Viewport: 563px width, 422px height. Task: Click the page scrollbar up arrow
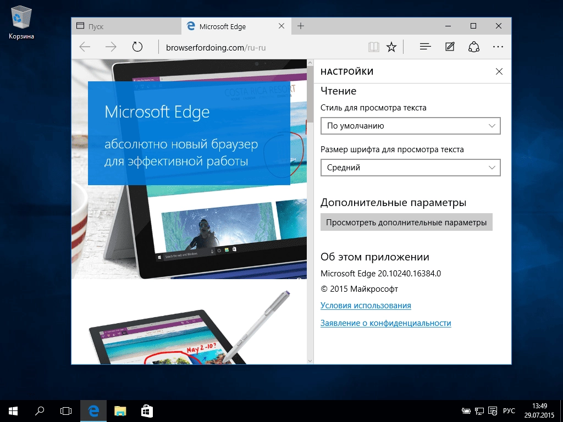coord(310,63)
